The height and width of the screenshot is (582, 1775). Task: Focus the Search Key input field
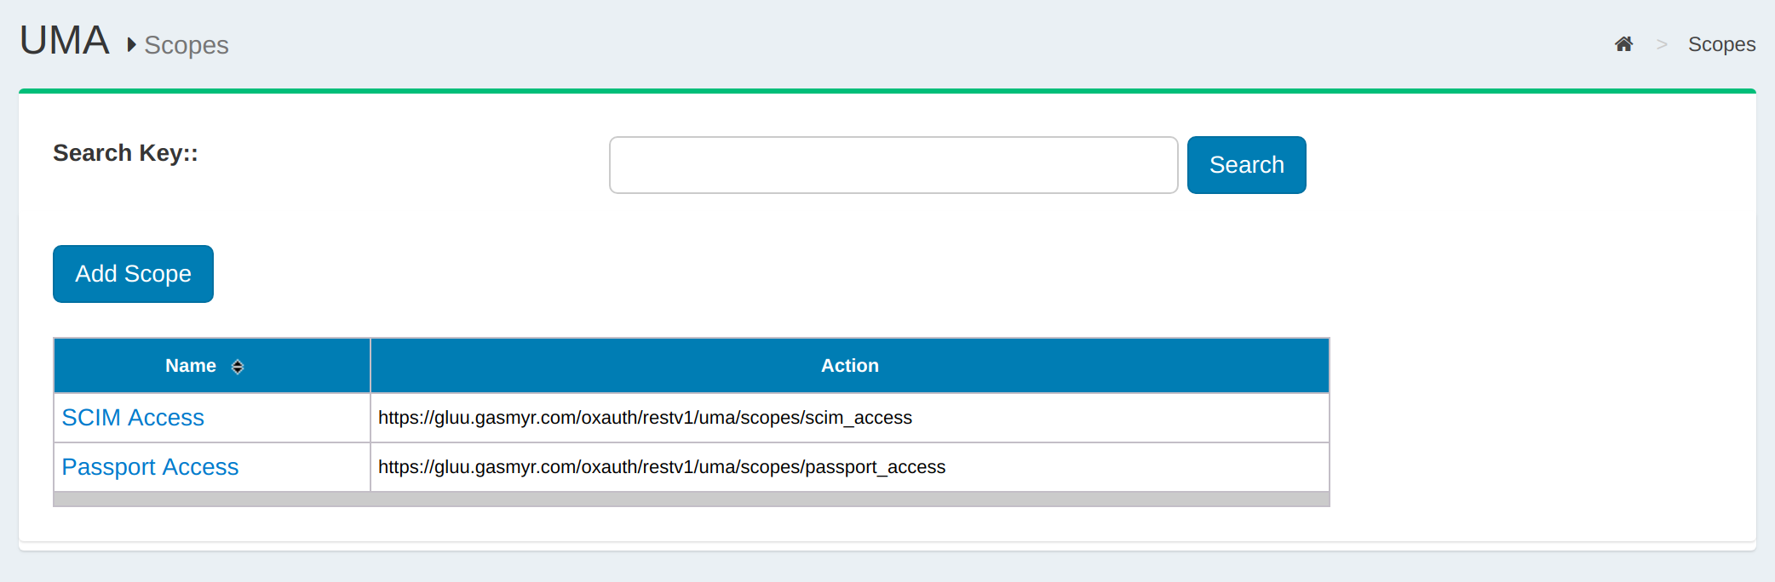[893, 165]
